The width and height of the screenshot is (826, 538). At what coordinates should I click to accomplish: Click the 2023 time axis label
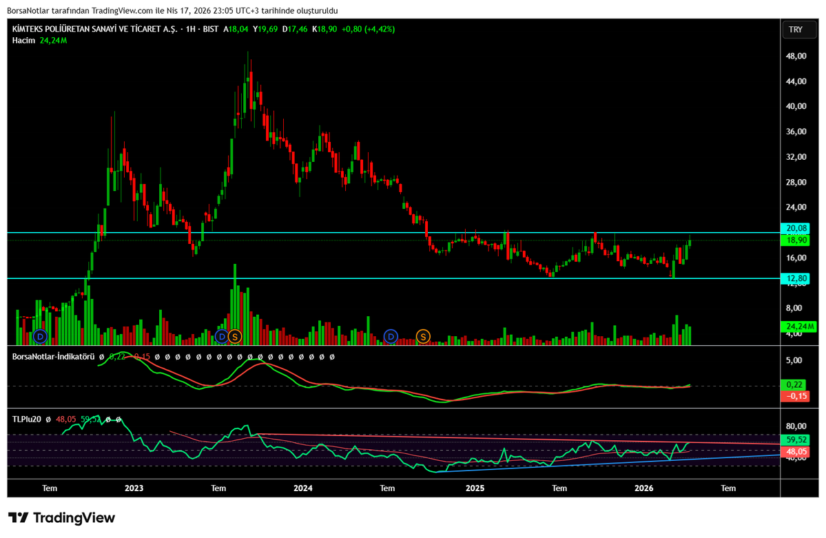134,488
